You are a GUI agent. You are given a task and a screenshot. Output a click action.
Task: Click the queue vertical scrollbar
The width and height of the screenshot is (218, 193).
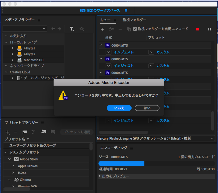click(x=213, y=121)
